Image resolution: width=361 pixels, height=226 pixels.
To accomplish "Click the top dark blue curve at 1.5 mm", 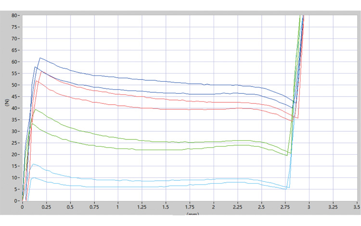I will 165,81.
